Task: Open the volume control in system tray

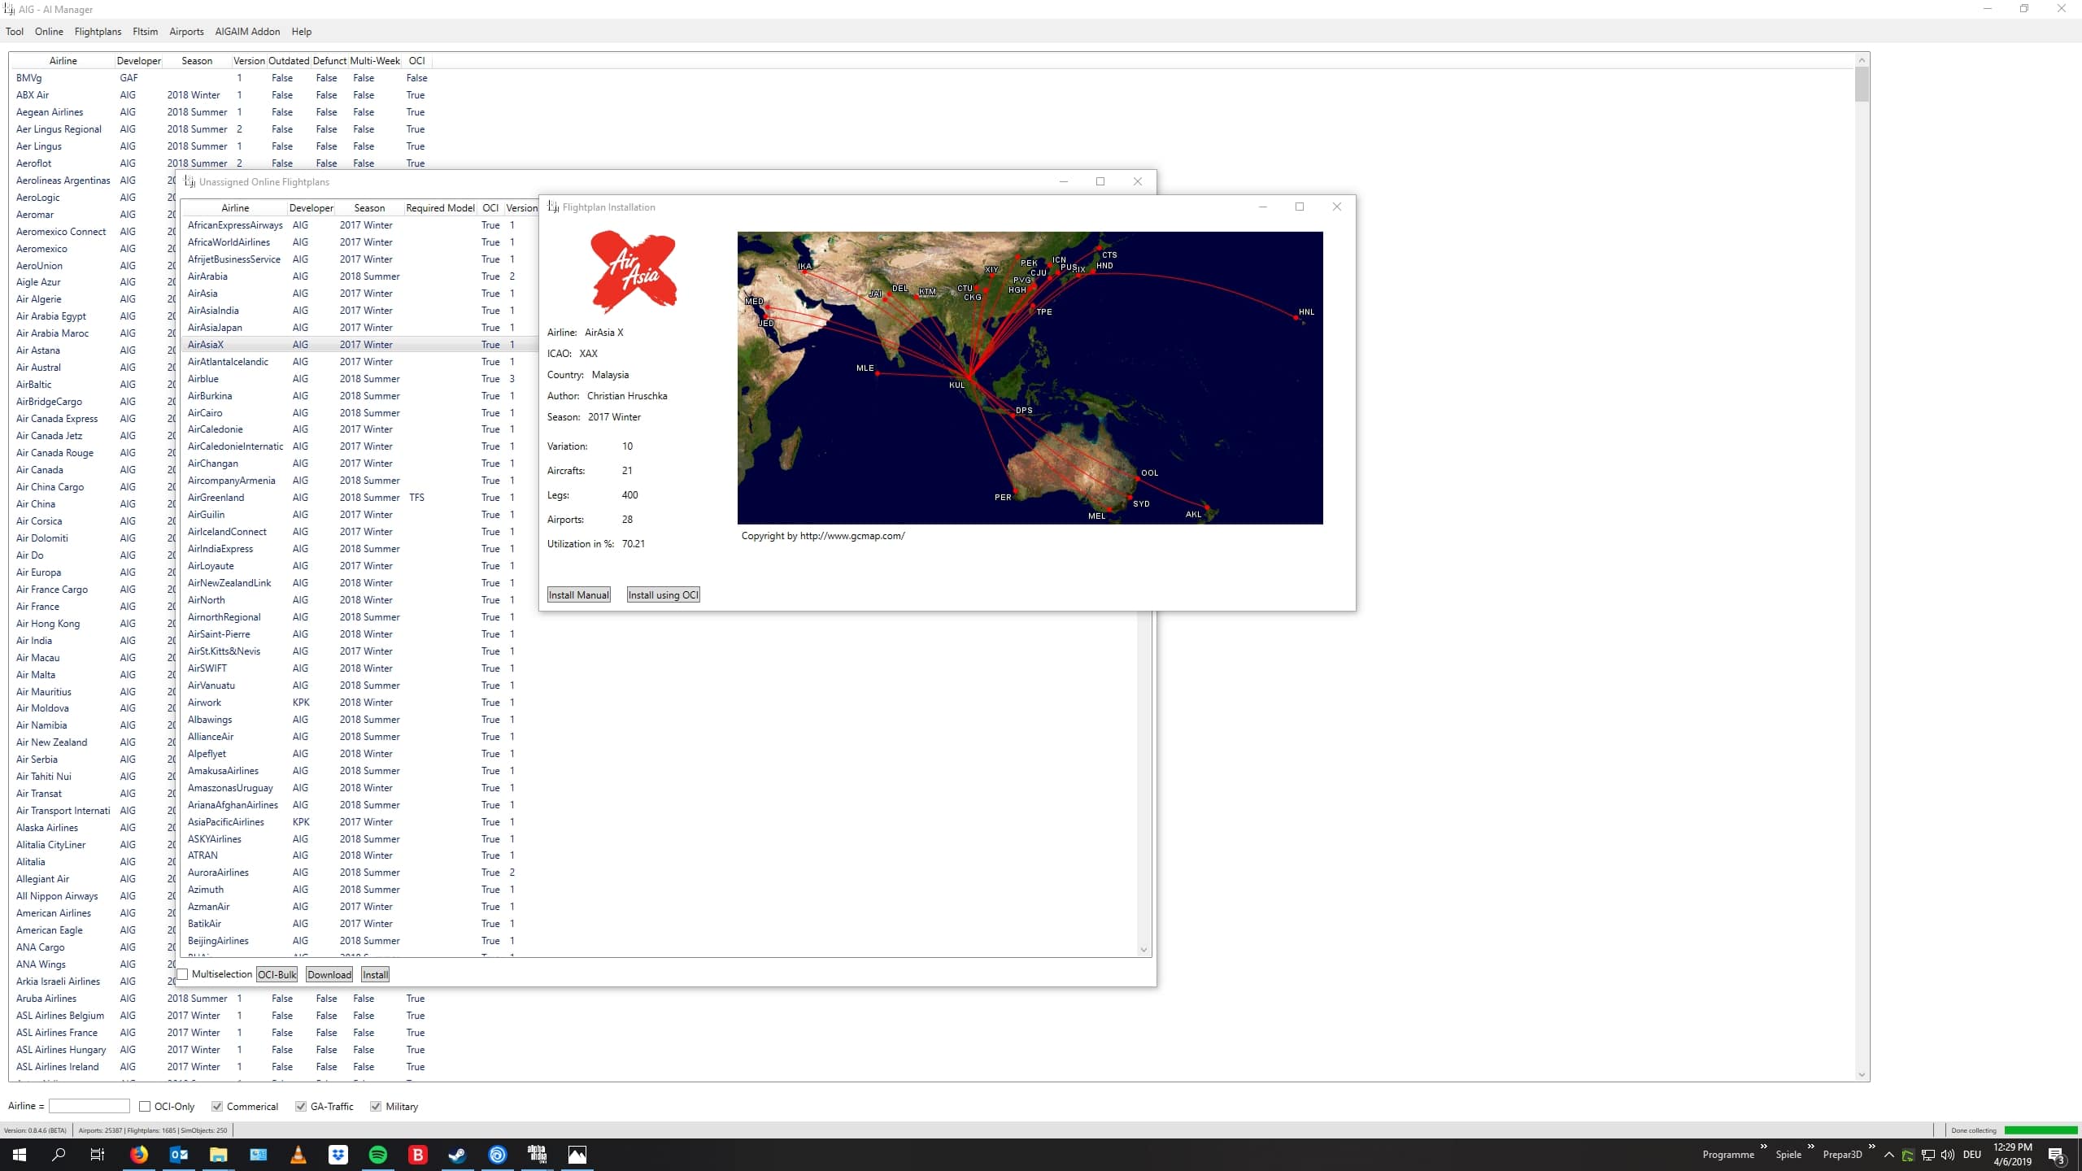Action: click(x=1947, y=1155)
